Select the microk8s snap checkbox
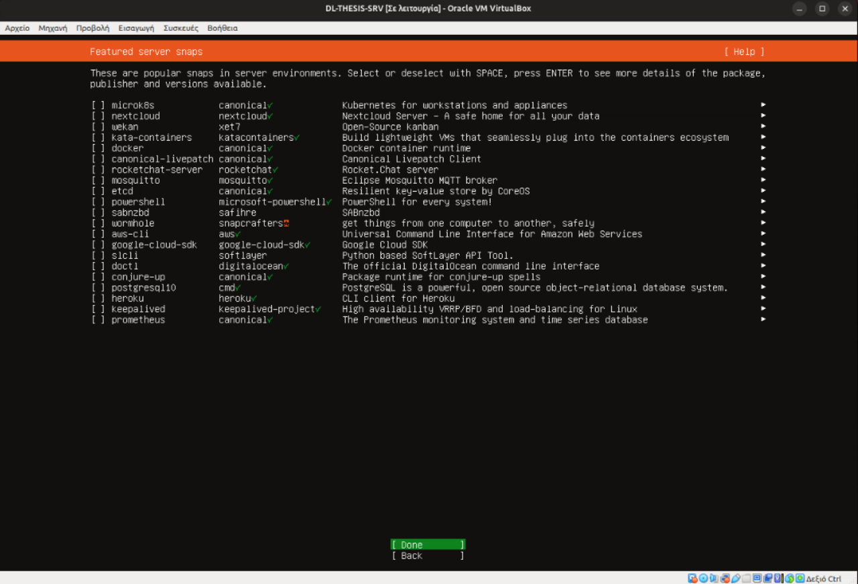 98,105
